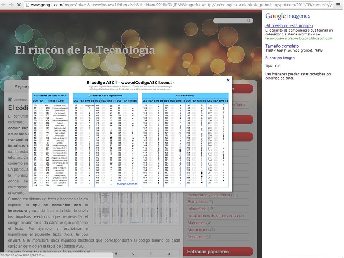This screenshot has width=344, height=258.
Task: Click 'El rincón de la Tecnología' title
Action: pos(85,50)
